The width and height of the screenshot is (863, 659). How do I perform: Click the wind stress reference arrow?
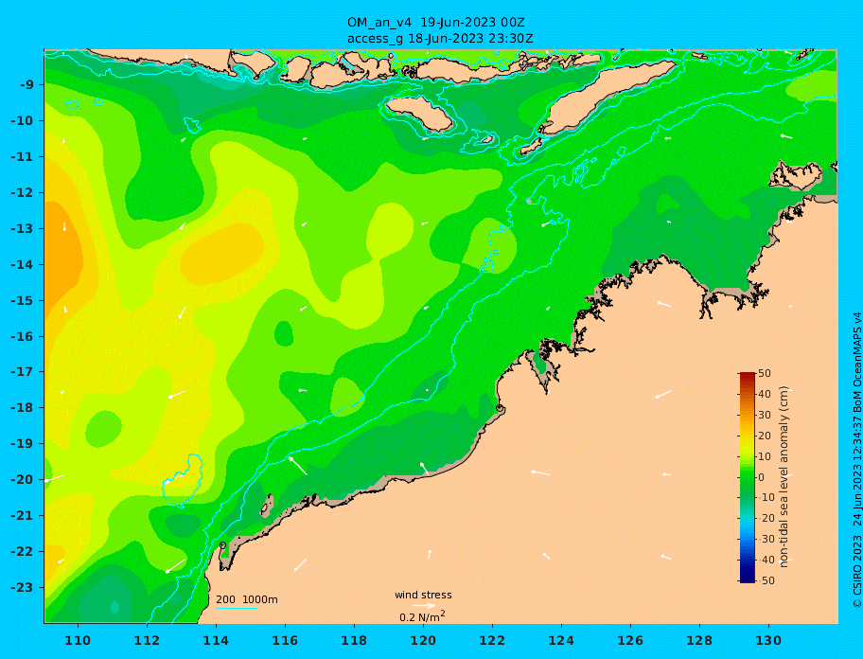pyautogui.click(x=424, y=606)
